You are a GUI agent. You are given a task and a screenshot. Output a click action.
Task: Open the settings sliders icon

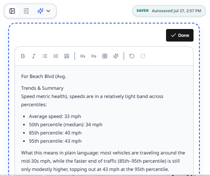26,11
